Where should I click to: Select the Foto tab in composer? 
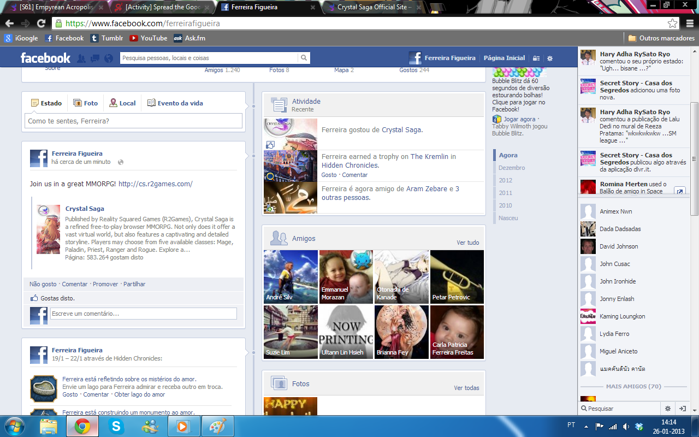pos(86,103)
